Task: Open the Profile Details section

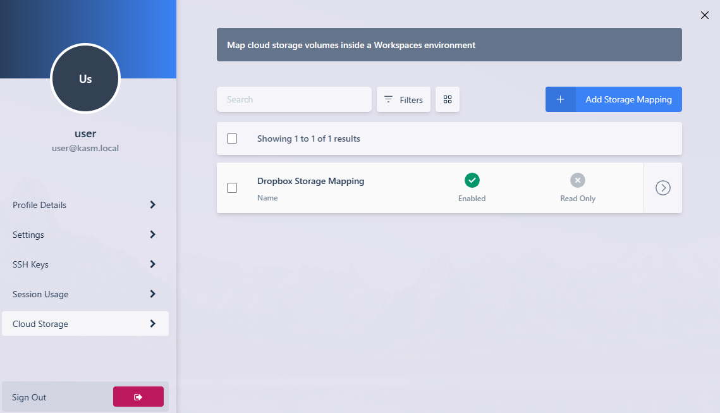Action: pos(85,205)
